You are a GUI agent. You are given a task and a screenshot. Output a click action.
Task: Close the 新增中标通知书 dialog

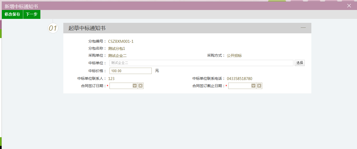(349, 6)
